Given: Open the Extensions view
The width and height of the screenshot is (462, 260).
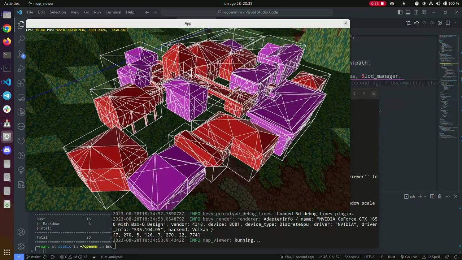Looking at the screenshot, I should click(x=21, y=83).
